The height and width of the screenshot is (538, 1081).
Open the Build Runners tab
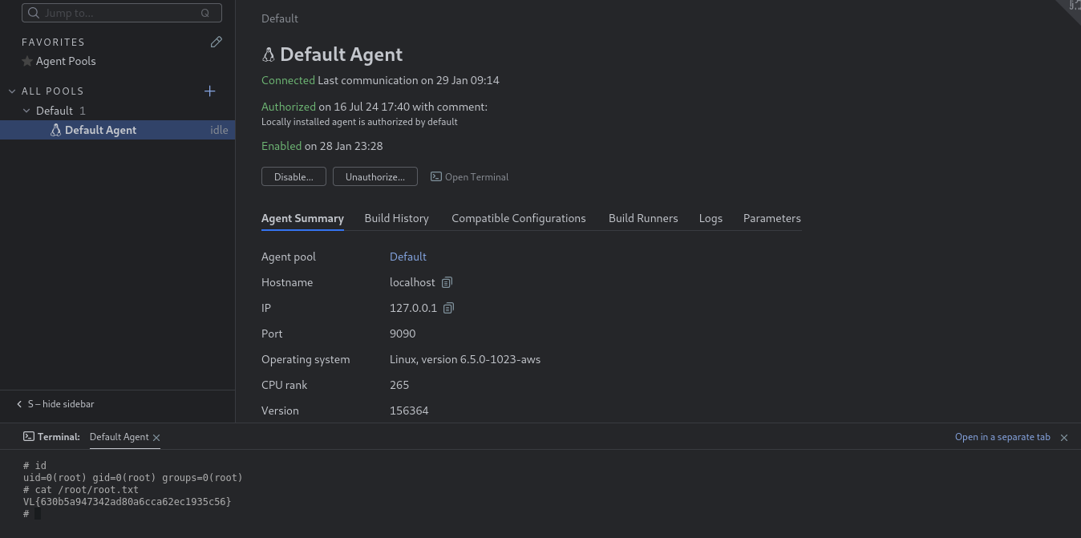coord(643,218)
